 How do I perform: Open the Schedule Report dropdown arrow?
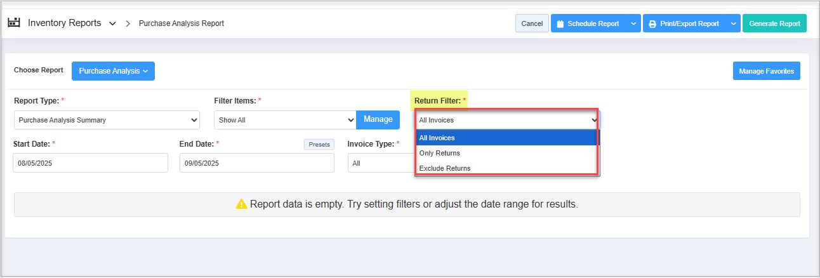(633, 23)
